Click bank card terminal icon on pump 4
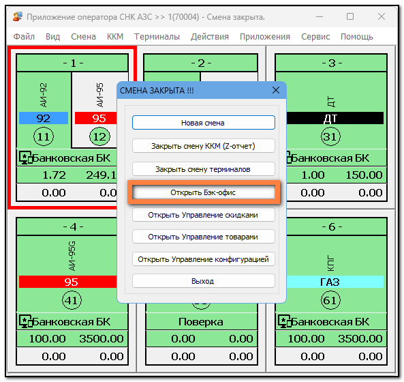The width and height of the screenshot is (404, 382). (x=25, y=321)
